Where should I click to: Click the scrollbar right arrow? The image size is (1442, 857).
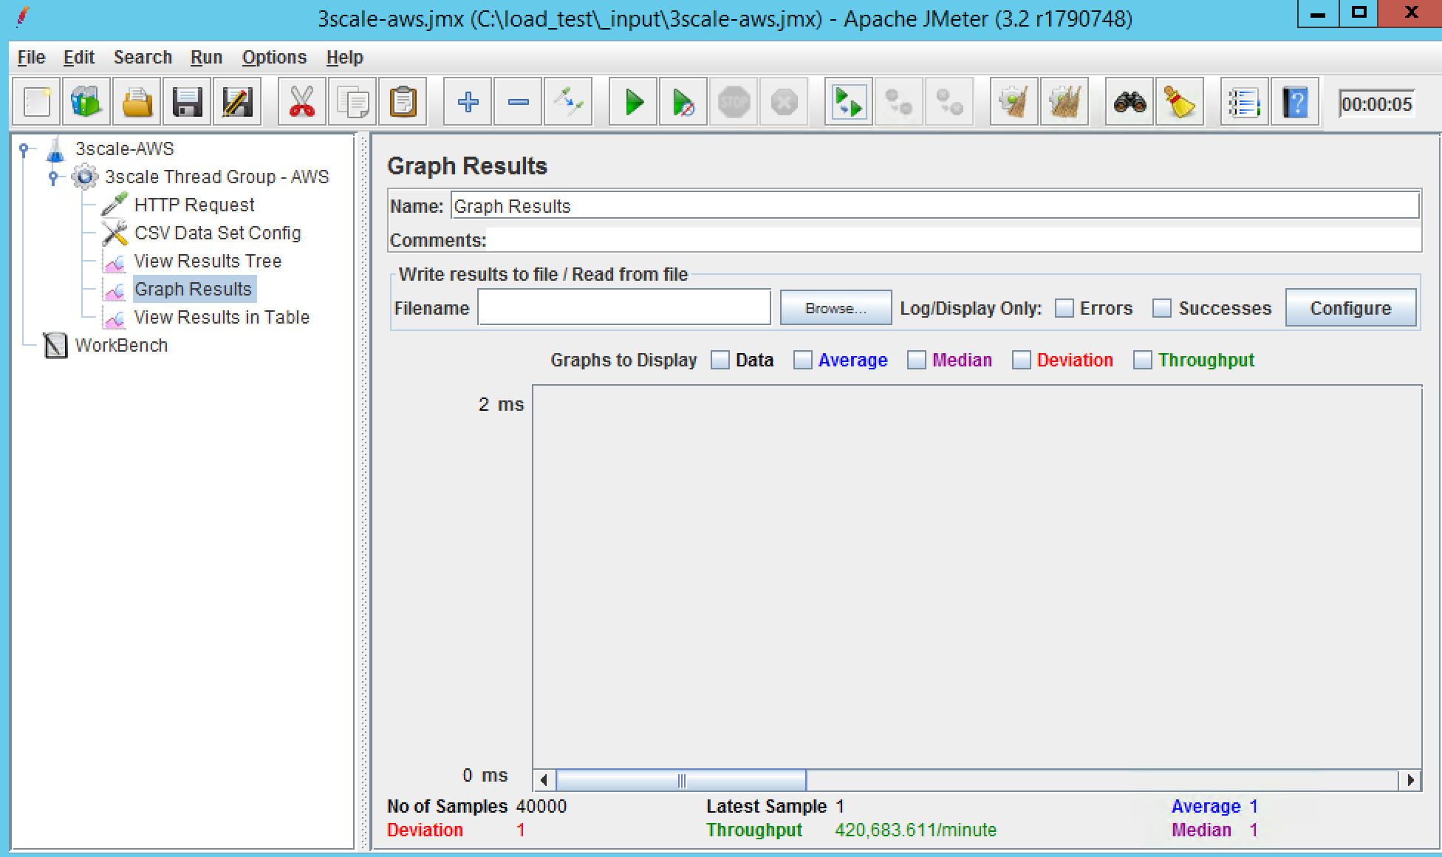(1410, 780)
